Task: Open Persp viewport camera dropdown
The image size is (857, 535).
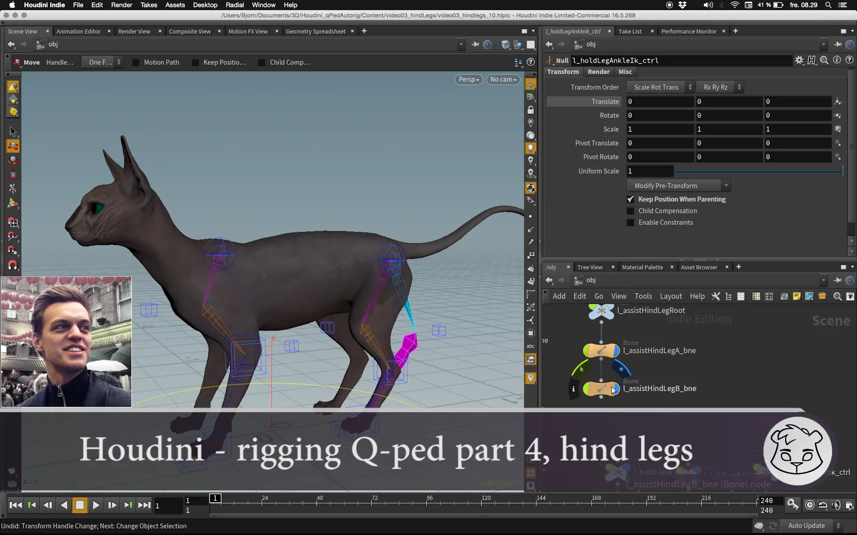Action: [x=469, y=79]
